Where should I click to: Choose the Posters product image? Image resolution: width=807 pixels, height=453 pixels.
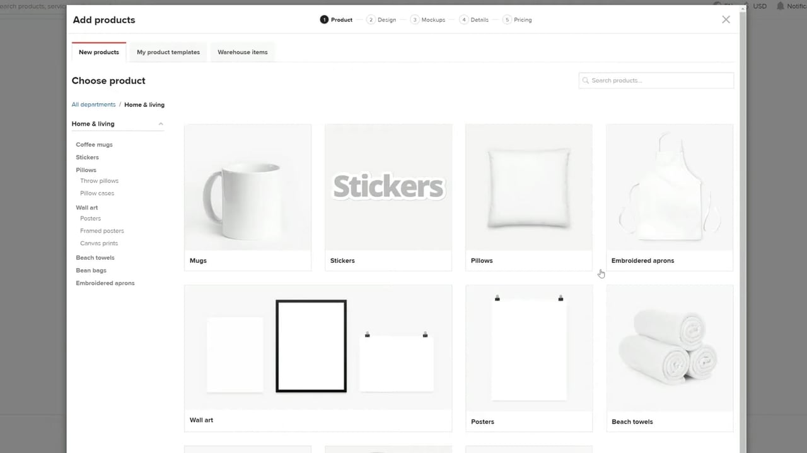(528, 346)
